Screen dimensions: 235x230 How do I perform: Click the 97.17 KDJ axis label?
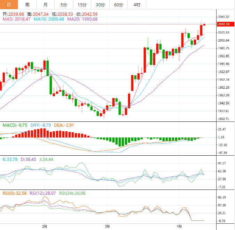click(x=222, y=163)
